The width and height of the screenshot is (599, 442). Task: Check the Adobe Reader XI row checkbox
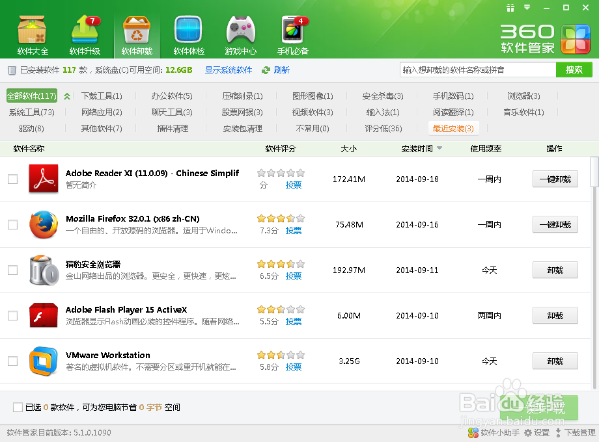[x=12, y=179]
